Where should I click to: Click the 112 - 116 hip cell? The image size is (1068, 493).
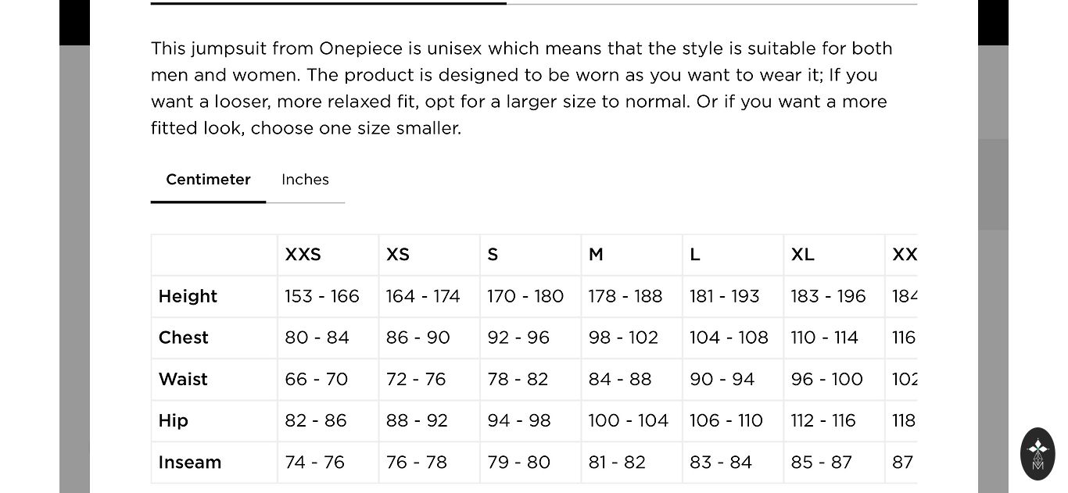coord(823,421)
